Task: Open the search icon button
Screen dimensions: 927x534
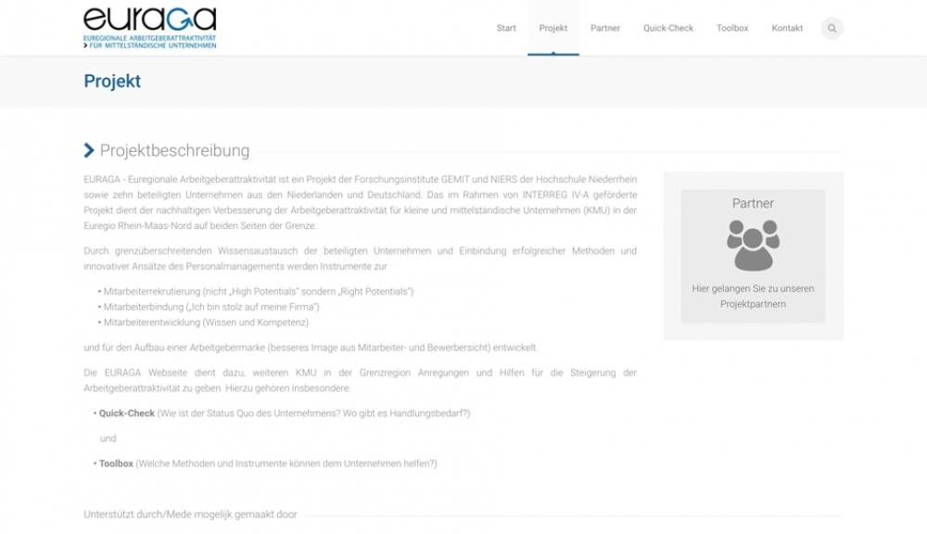Action: tap(832, 28)
